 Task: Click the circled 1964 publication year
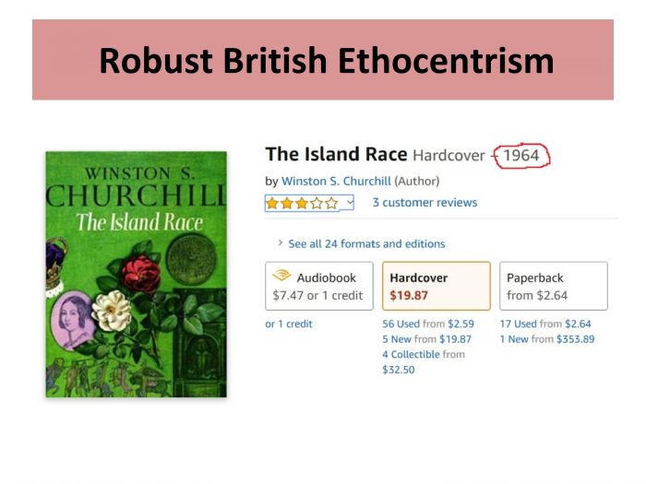tap(521, 156)
